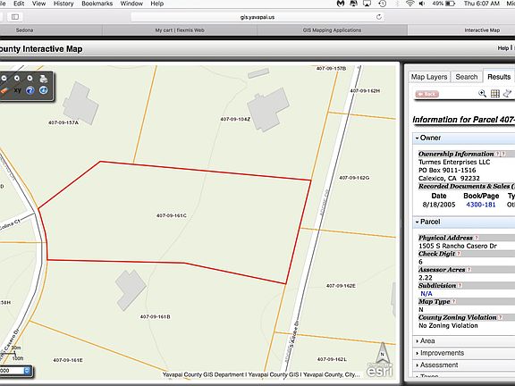Image resolution: width=515 pixels, height=386 pixels.
Task: Click the zoom out tool in map toolbar
Action: (4, 79)
